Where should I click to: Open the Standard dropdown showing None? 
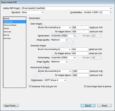coord(33,12)
